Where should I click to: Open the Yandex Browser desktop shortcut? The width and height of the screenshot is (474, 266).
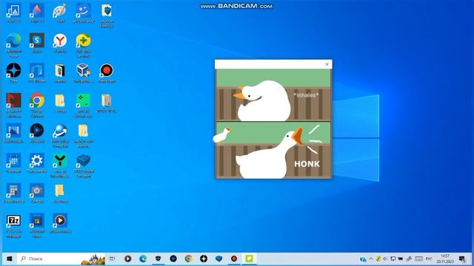[x=60, y=43]
